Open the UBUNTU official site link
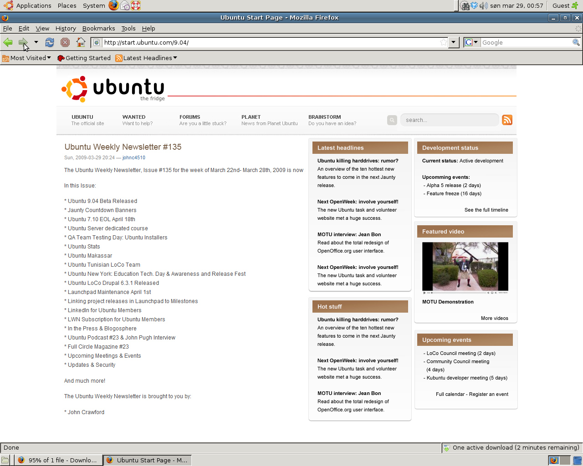The width and height of the screenshot is (583, 466). click(x=87, y=120)
